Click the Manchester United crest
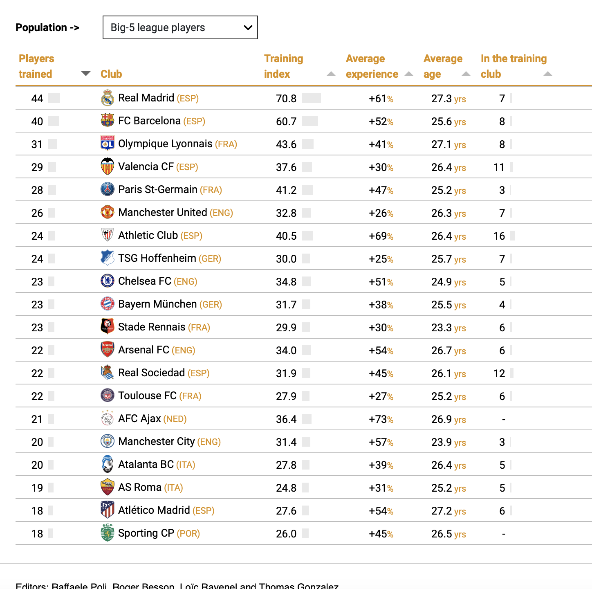 pyautogui.click(x=108, y=212)
